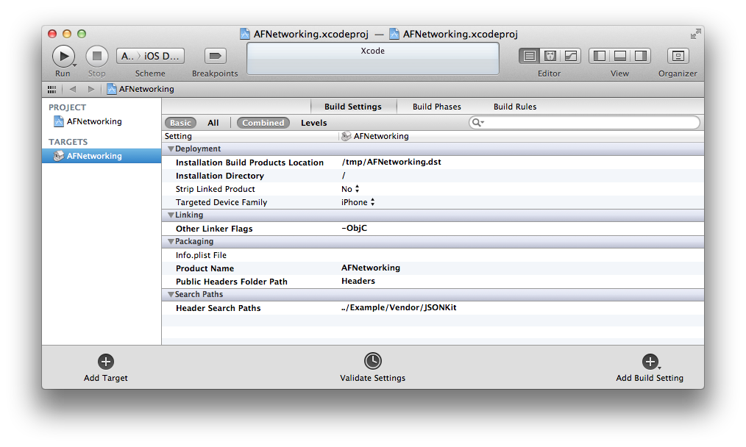Toggle the Breakpoints button
The image size is (746, 447).
(x=215, y=56)
